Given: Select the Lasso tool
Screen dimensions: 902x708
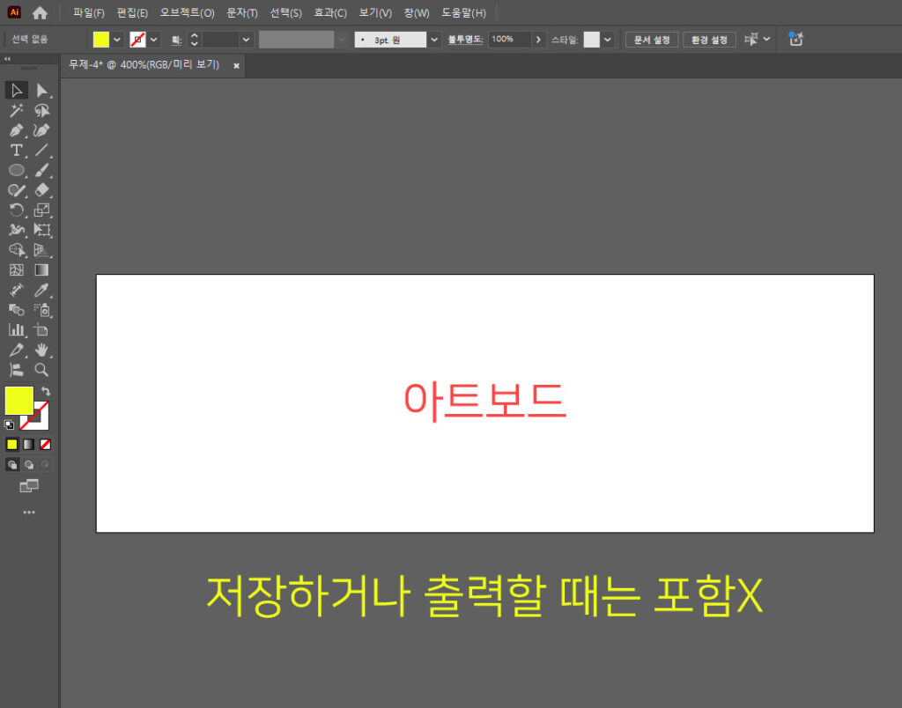Looking at the screenshot, I should (41, 110).
